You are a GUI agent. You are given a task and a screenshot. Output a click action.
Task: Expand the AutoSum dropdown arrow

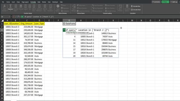(x=11, y=11)
